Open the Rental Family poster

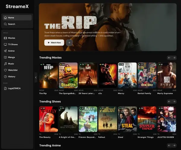click(x=147, y=75)
